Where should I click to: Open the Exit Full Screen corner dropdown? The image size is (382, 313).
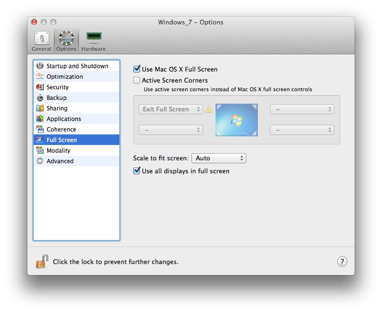[x=171, y=109]
